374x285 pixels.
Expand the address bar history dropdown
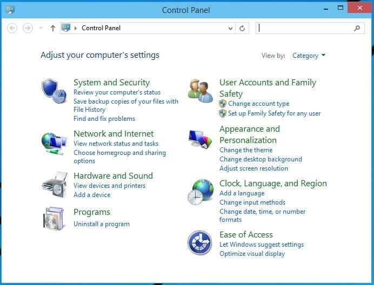[x=231, y=28]
